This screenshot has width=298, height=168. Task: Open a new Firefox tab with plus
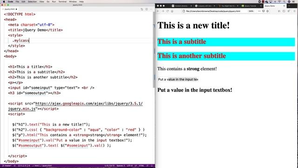(x=289, y=6)
